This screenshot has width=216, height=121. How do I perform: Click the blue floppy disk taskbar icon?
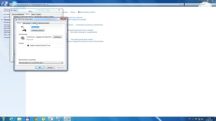tap(27, 119)
